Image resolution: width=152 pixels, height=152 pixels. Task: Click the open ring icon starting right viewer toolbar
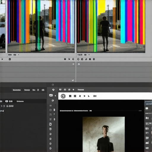click(x=78, y=59)
